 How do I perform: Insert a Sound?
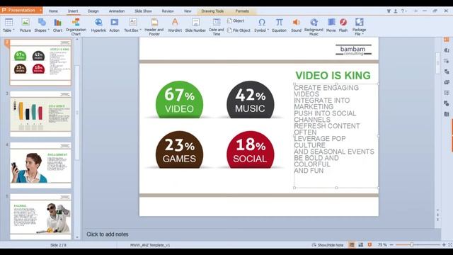pyautogui.click(x=296, y=25)
